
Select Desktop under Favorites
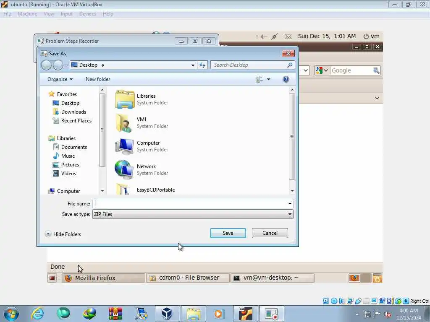coord(66,103)
